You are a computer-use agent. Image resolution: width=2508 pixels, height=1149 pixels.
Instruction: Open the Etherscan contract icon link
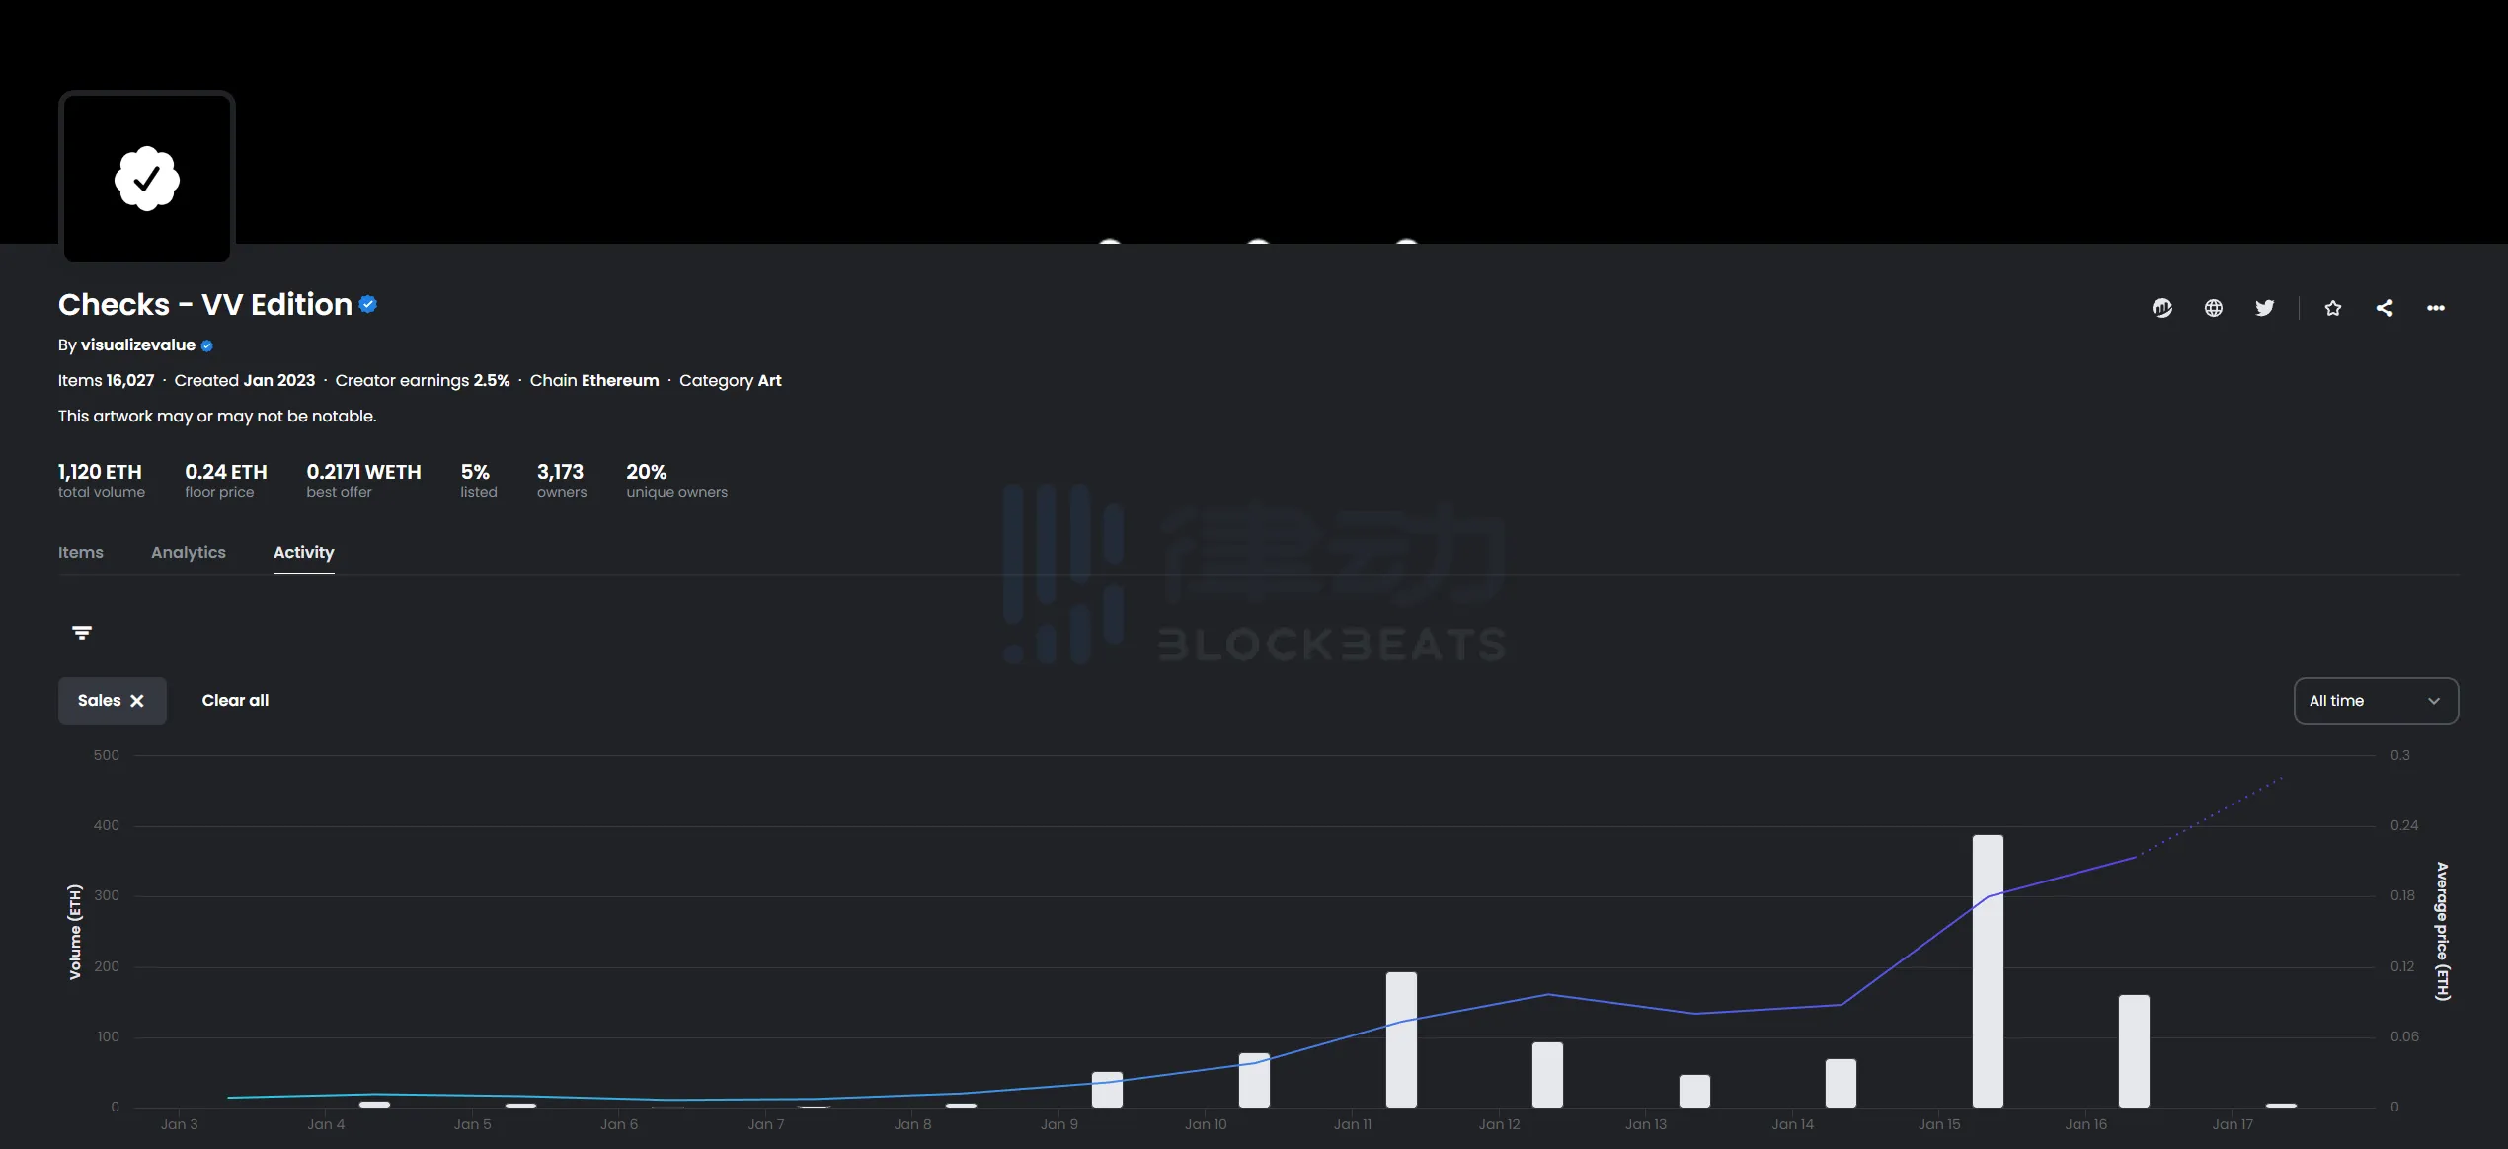coord(2162,308)
